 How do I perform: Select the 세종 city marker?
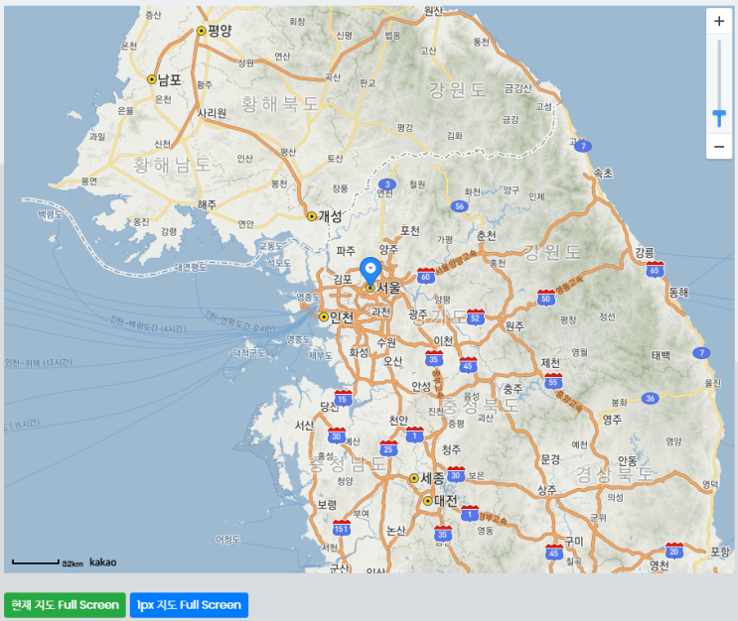pos(414,478)
